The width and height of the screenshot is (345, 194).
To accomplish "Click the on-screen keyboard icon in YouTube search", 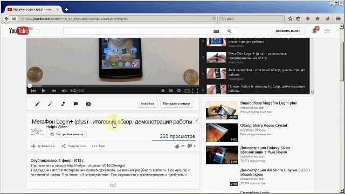I will coord(216,31).
